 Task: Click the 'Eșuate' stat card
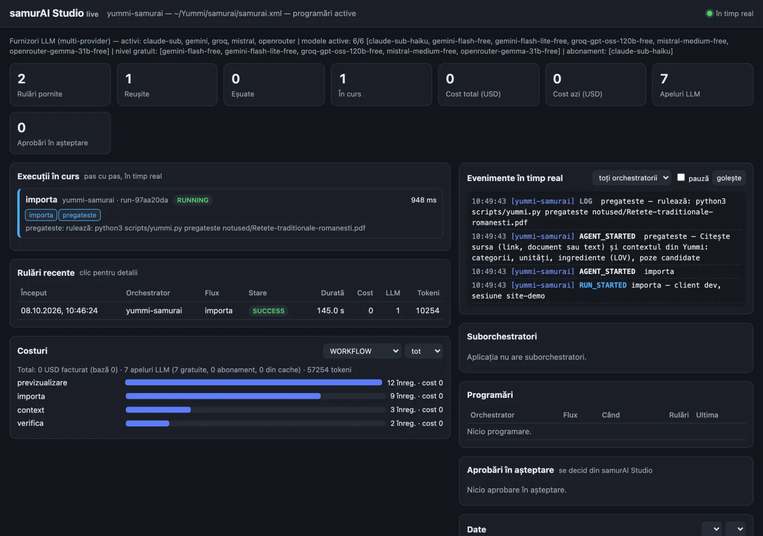274,85
